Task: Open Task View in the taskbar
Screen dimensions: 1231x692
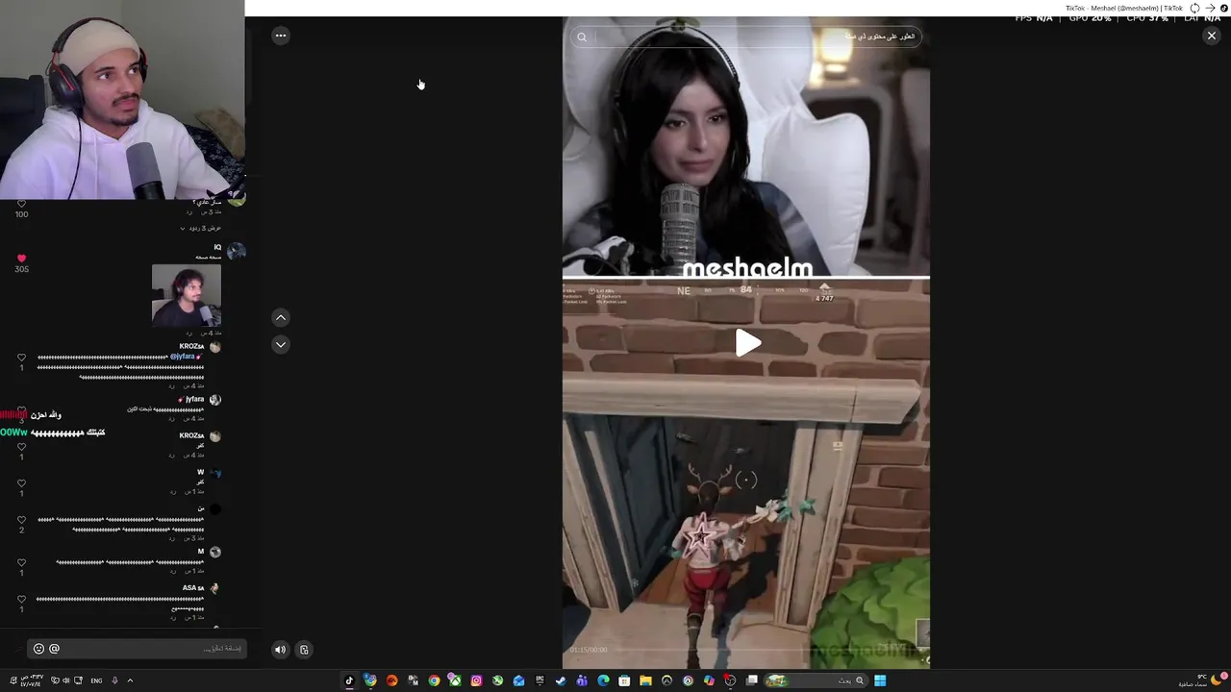Action: pos(752,680)
